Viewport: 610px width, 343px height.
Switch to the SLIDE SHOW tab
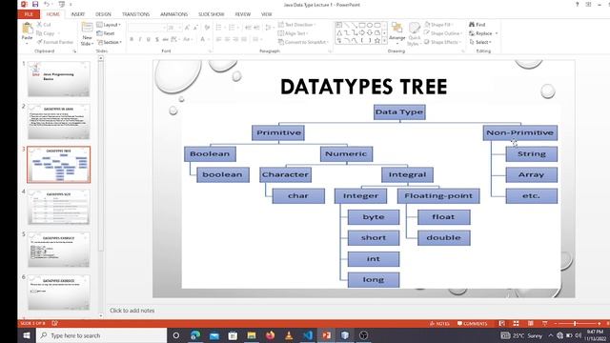click(212, 14)
